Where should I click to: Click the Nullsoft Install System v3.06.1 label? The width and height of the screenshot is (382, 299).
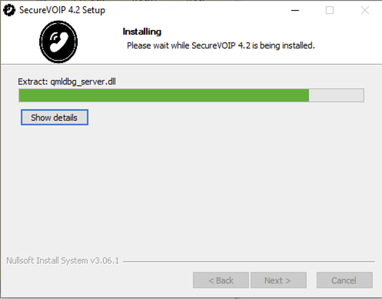click(63, 261)
